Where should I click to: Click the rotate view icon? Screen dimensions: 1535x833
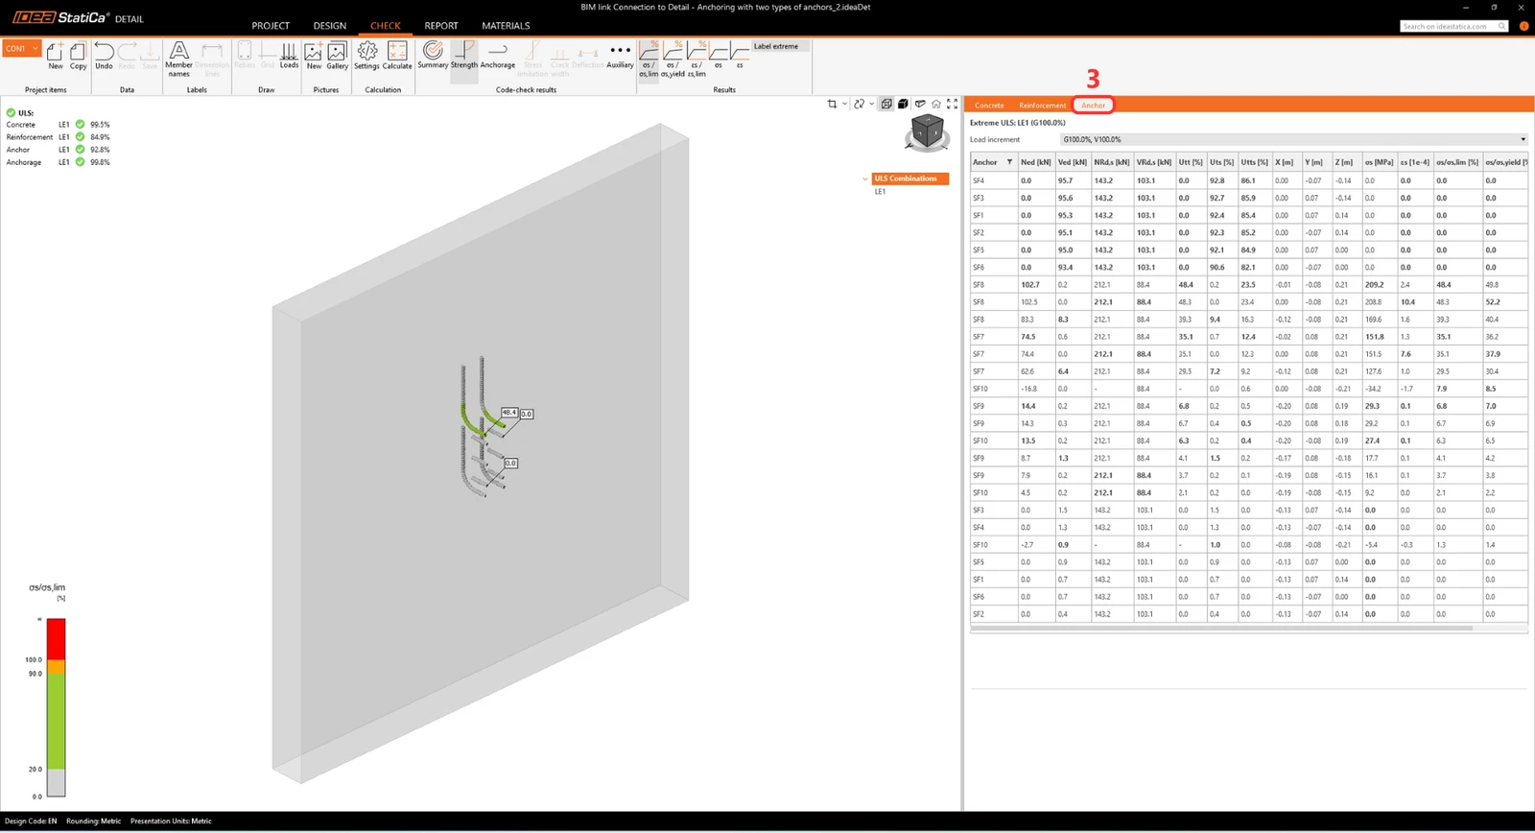pos(859,104)
